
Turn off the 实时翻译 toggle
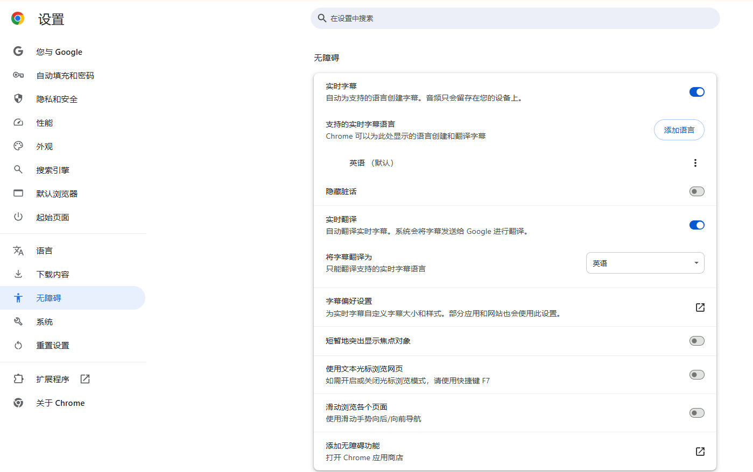(697, 225)
